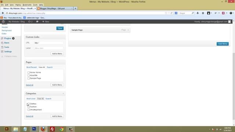Open FileZilla from the taskbar
The width and height of the screenshot is (235, 132).
click(x=52, y=129)
